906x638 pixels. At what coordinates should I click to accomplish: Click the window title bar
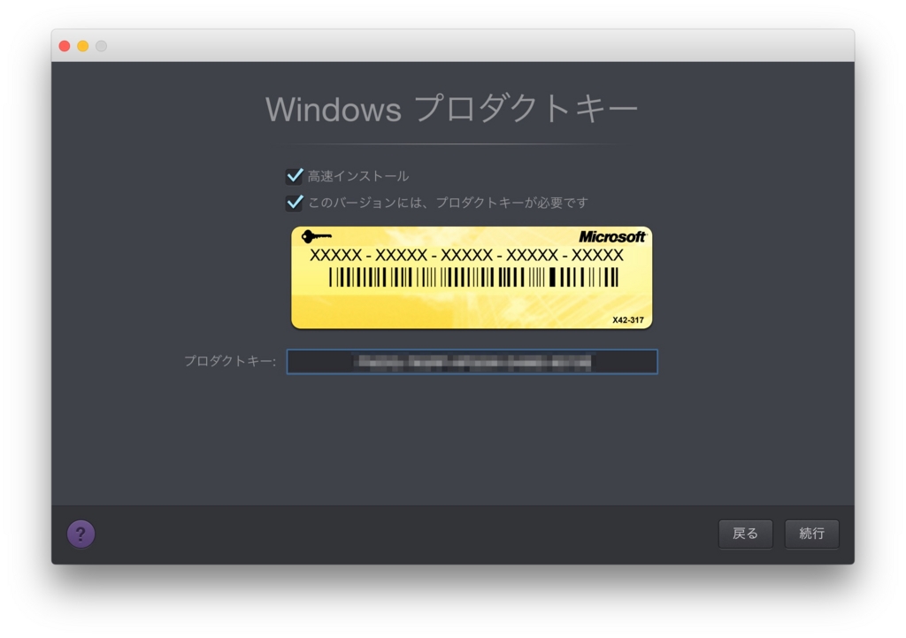pyautogui.click(x=442, y=44)
